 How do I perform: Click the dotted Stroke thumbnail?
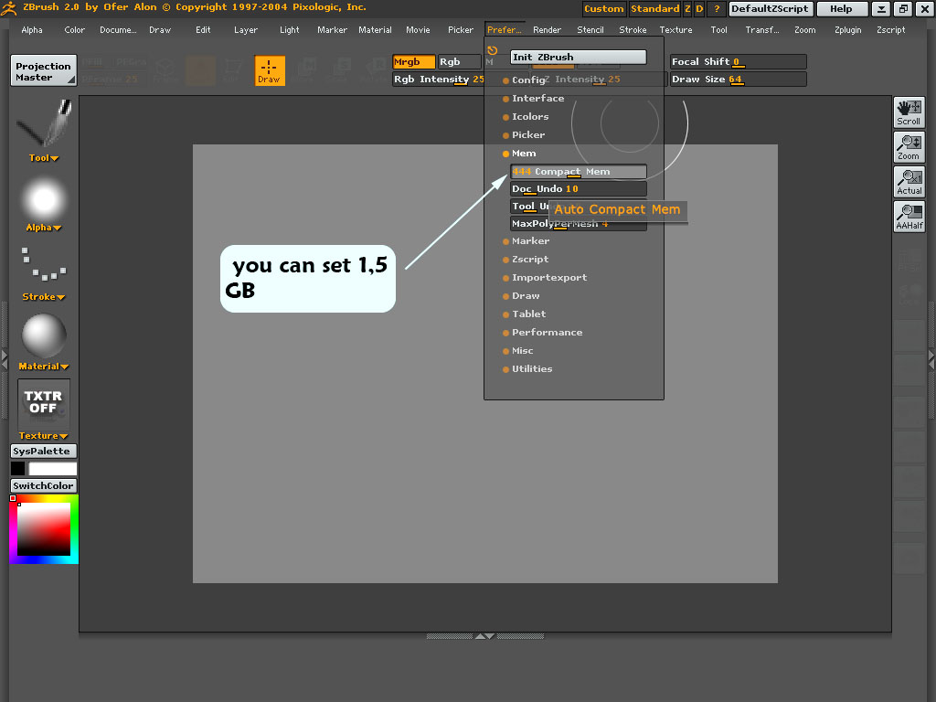[x=44, y=264]
